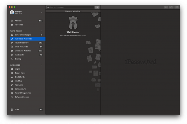Select the Credit Cards label
The image size is (187, 124).
click(20, 77)
